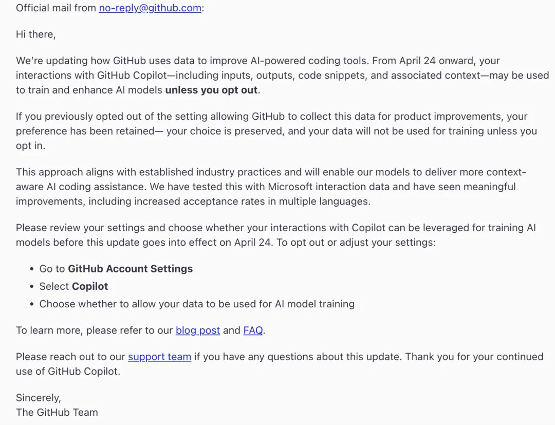This screenshot has height=425, width=555.
Task: Click the bold "Copilot" bullet item
Action: [x=90, y=286]
